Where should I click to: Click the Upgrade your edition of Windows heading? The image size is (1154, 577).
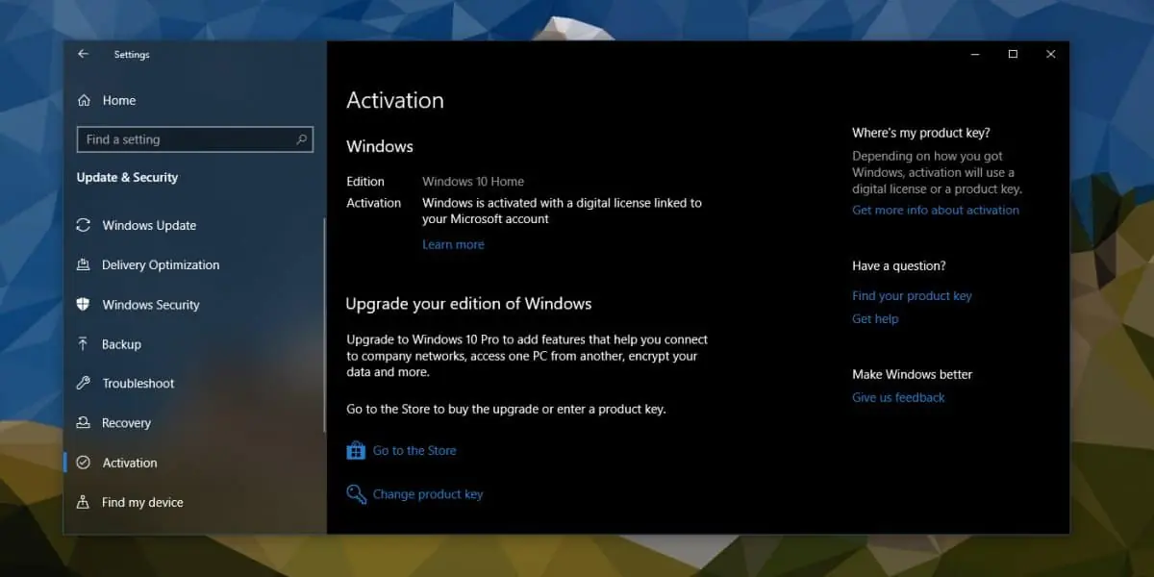click(468, 304)
